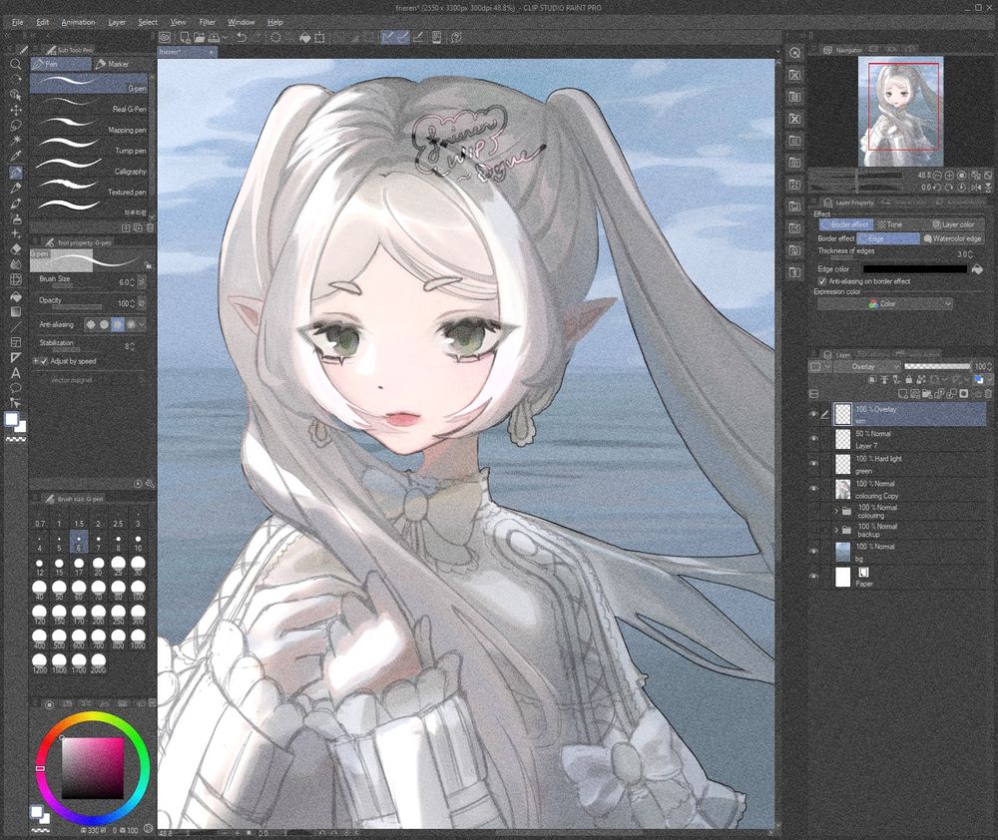The width and height of the screenshot is (998, 840).
Task: Delete the selected sub tool with the trash icon
Action: click(151, 227)
